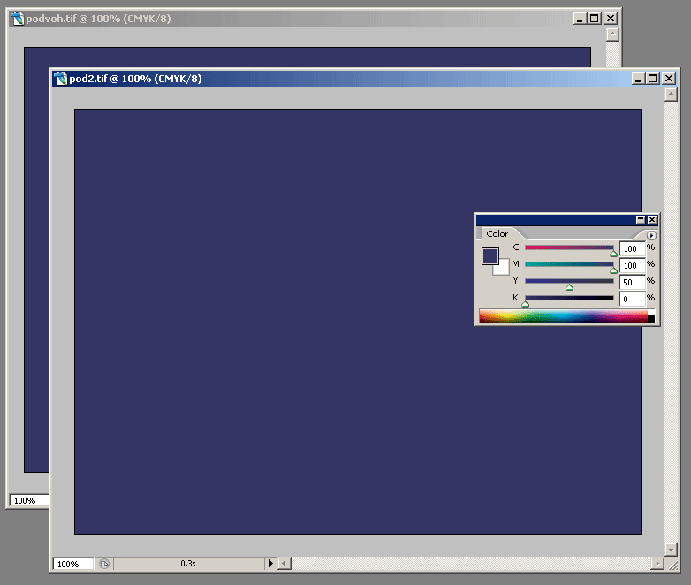691x585 pixels.
Task: Pick a color from the spectrum ramp
Action: [x=563, y=316]
